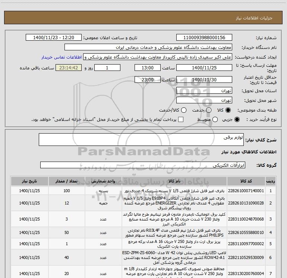Click the 'تعداد / مقدار' column header
The height and width of the screenshot is (278, 287).
67,181
